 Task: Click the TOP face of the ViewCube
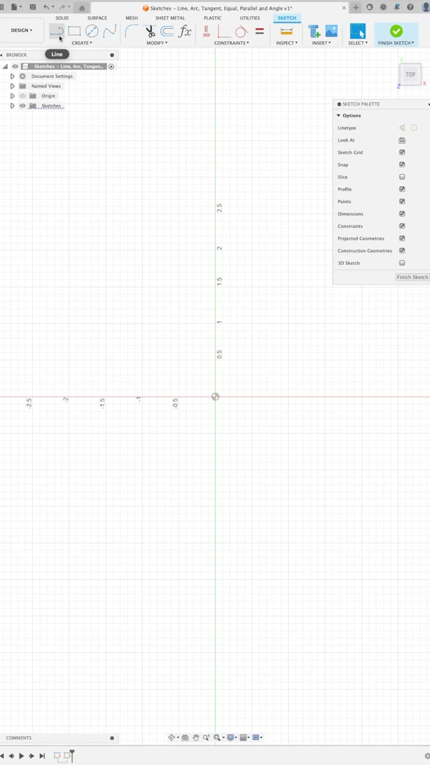tap(411, 75)
